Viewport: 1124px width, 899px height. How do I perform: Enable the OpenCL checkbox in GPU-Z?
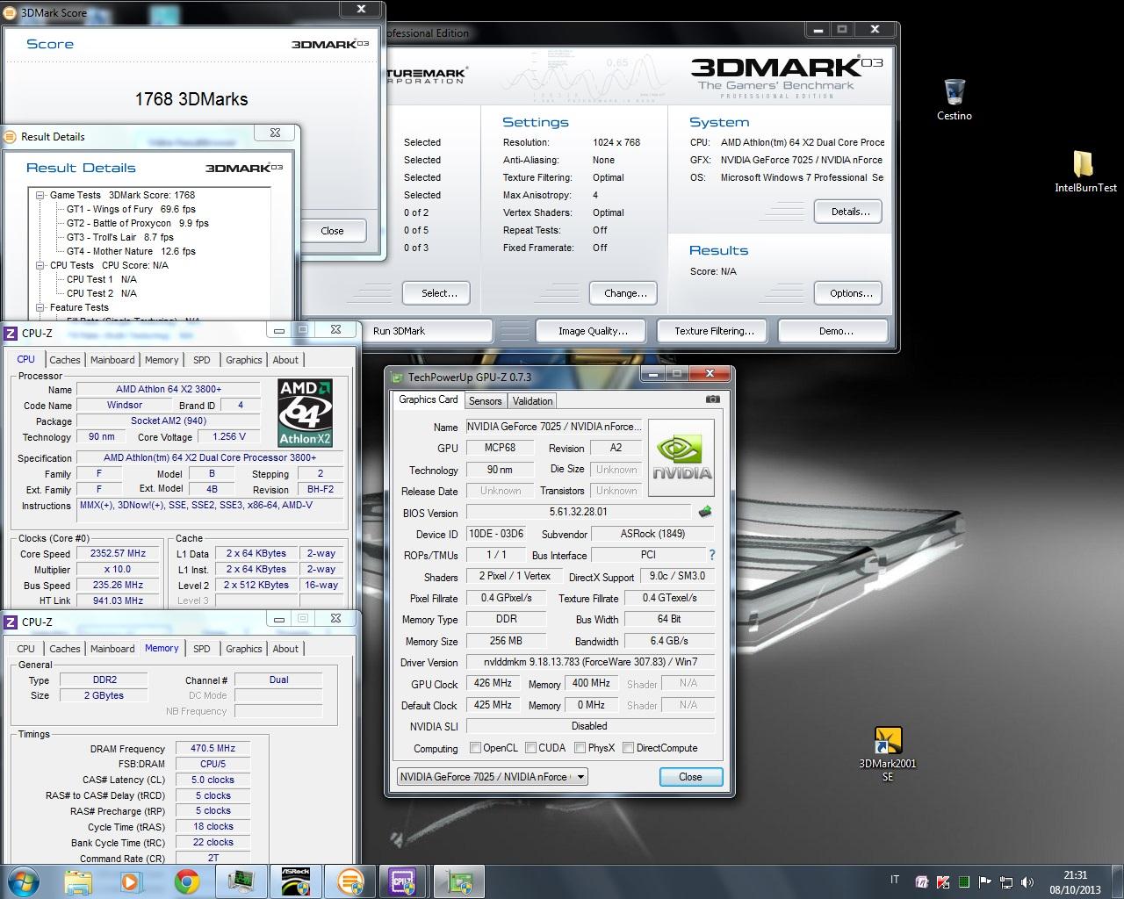tap(475, 748)
